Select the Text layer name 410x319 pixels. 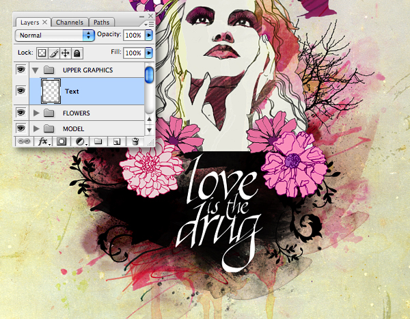pos(72,92)
